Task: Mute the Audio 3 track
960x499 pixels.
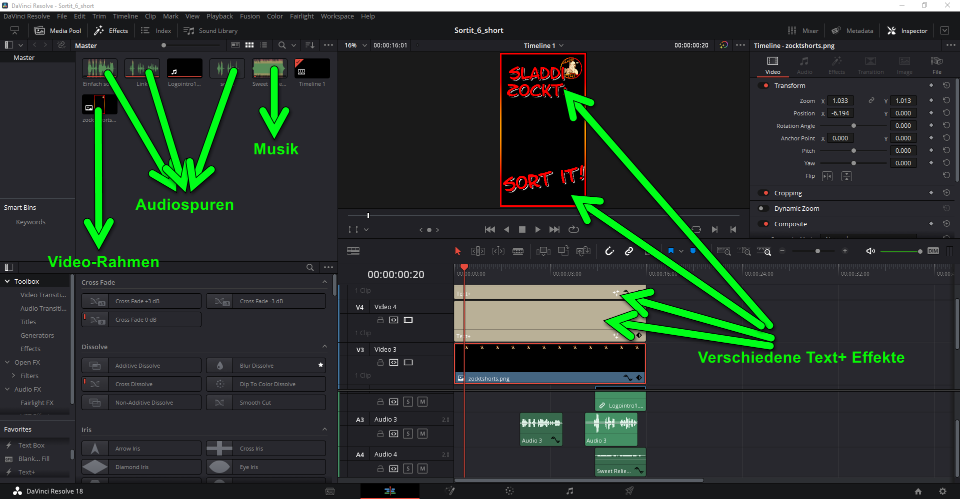Action: point(422,434)
